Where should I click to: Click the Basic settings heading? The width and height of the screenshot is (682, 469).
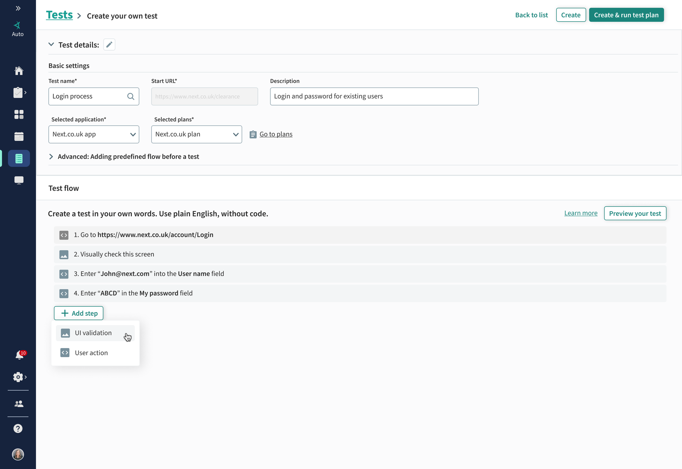tap(69, 65)
